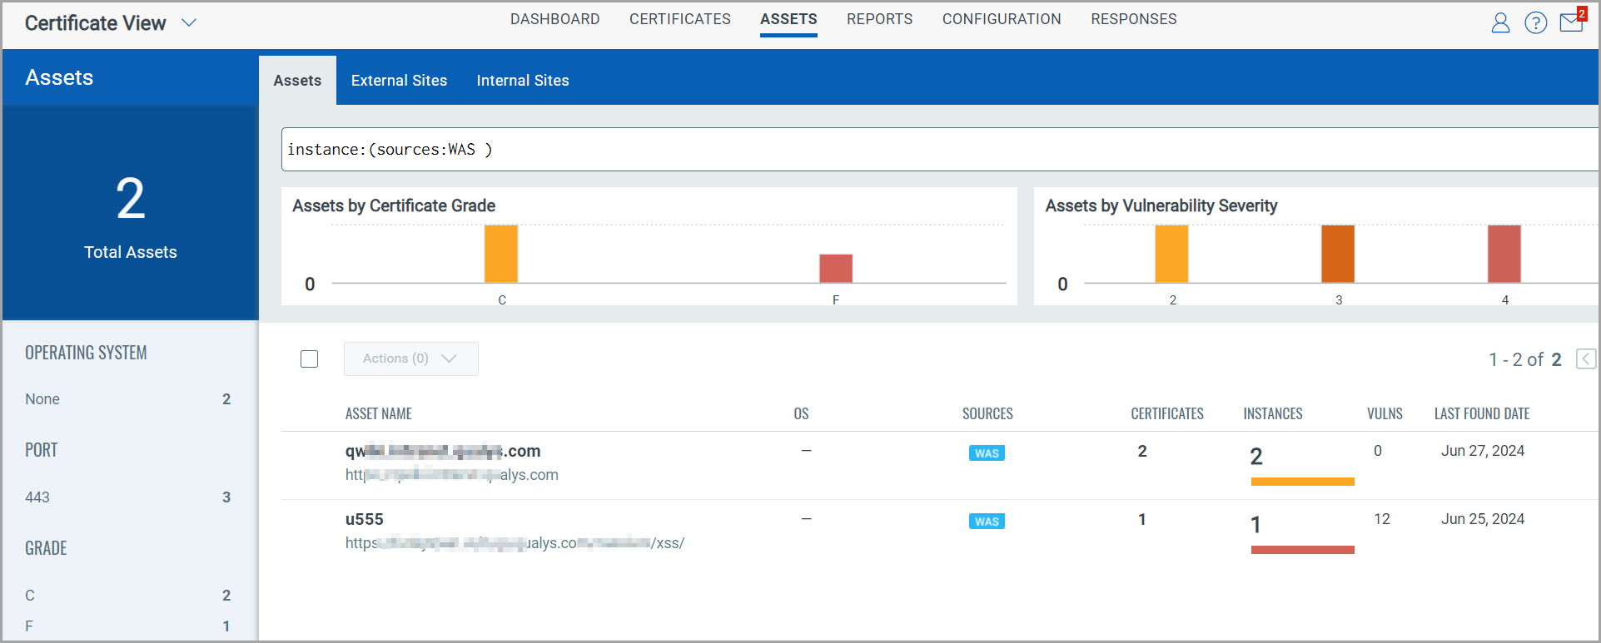Click the Jun 27, 2024 date
This screenshot has width=1601, height=643.
[x=1483, y=451]
